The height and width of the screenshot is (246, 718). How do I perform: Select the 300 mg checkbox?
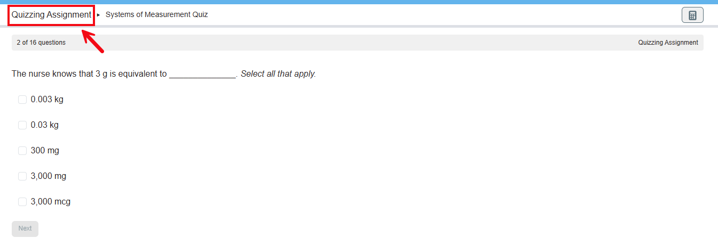pyautogui.click(x=22, y=151)
